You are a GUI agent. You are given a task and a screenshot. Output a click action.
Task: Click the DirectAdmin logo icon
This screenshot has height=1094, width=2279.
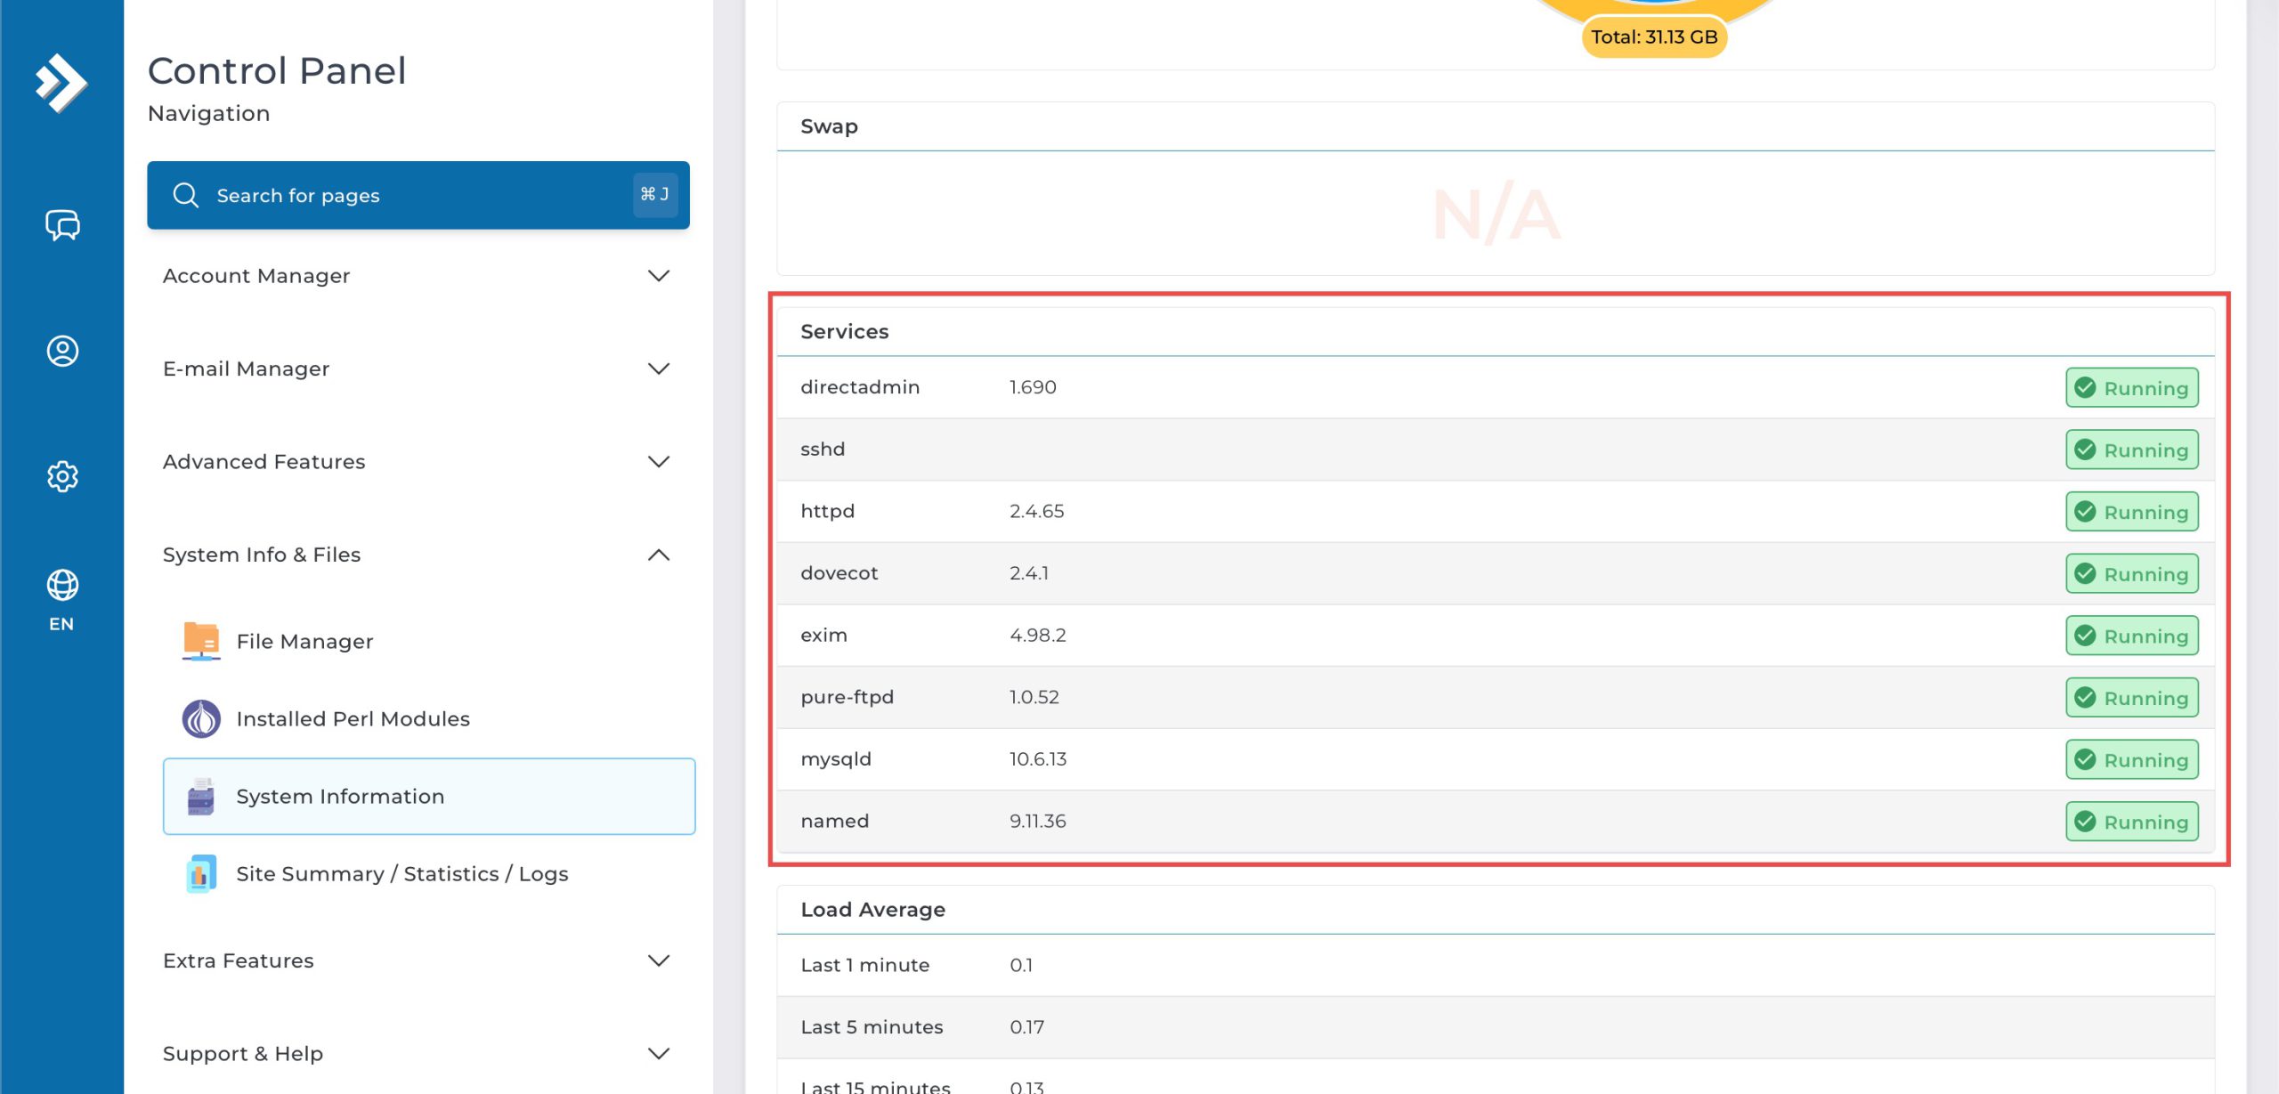point(61,83)
